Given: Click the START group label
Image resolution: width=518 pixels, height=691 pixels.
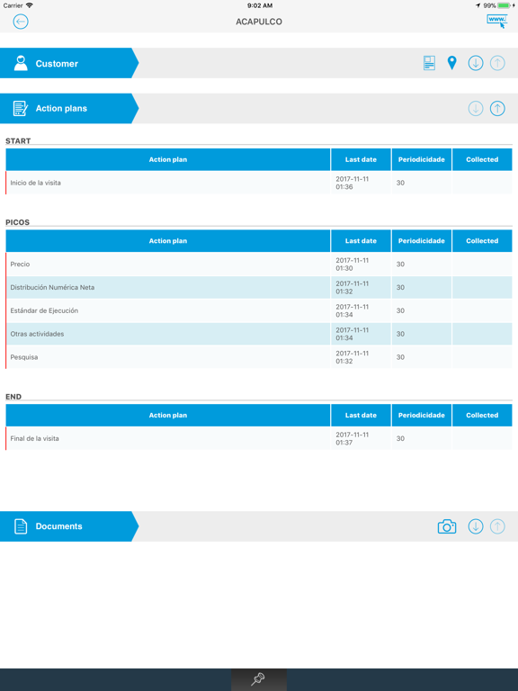Looking at the screenshot, I should [x=18, y=141].
